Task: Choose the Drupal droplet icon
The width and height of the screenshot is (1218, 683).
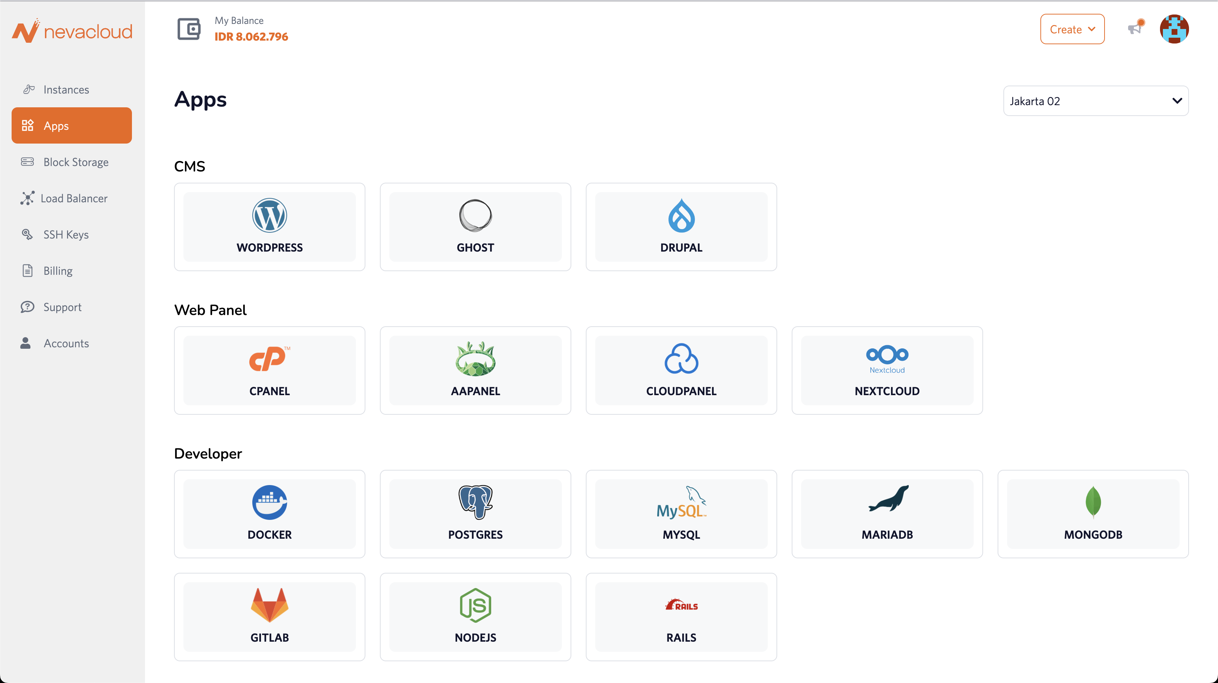Action: tap(681, 215)
